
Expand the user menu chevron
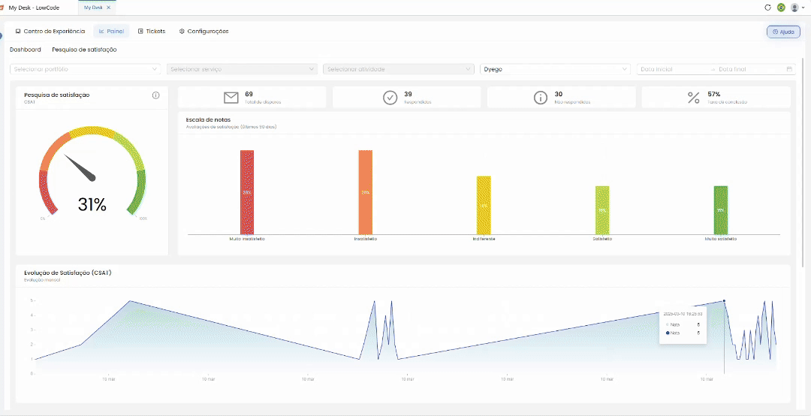click(803, 8)
